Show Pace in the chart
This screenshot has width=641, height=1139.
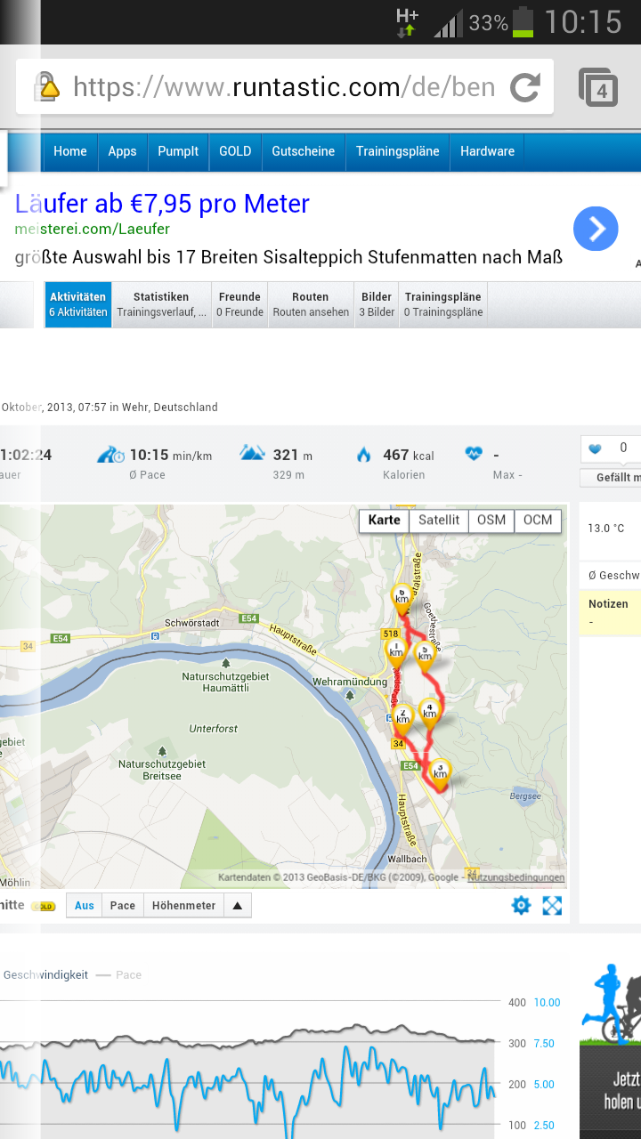(x=123, y=906)
